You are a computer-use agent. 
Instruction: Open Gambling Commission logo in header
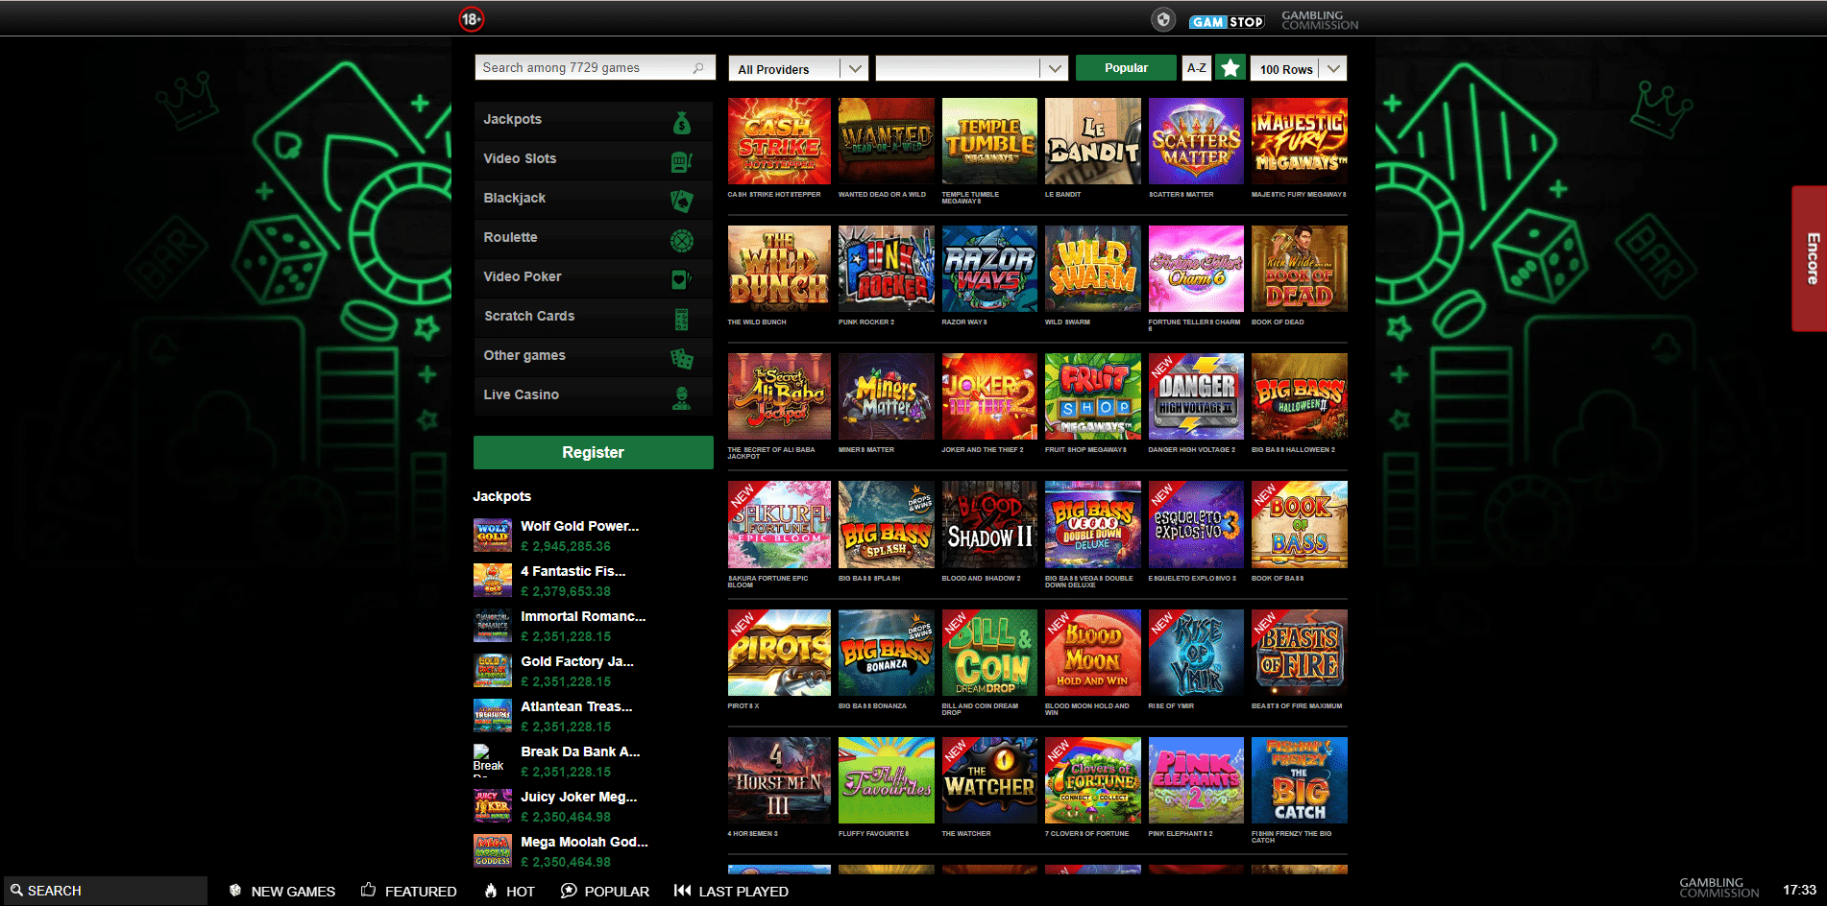[x=1320, y=20]
